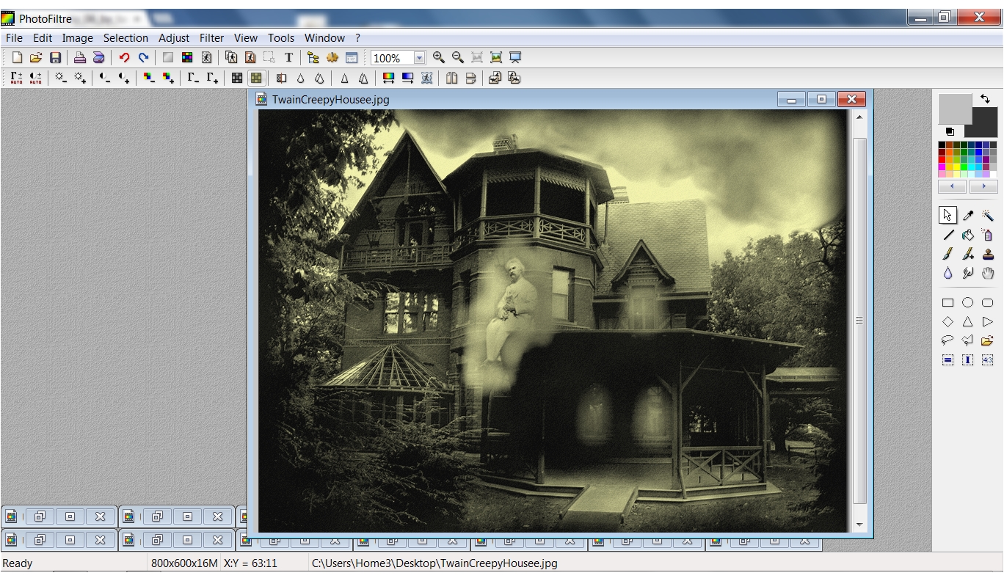Viewport: 1004px width, 581px height.
Task: Apply Auto contrast adjustment icon
Action: tap(35, 78)
